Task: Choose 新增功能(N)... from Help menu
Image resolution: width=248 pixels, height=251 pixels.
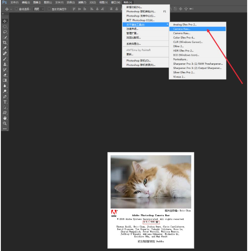Action: coord(145,7)
